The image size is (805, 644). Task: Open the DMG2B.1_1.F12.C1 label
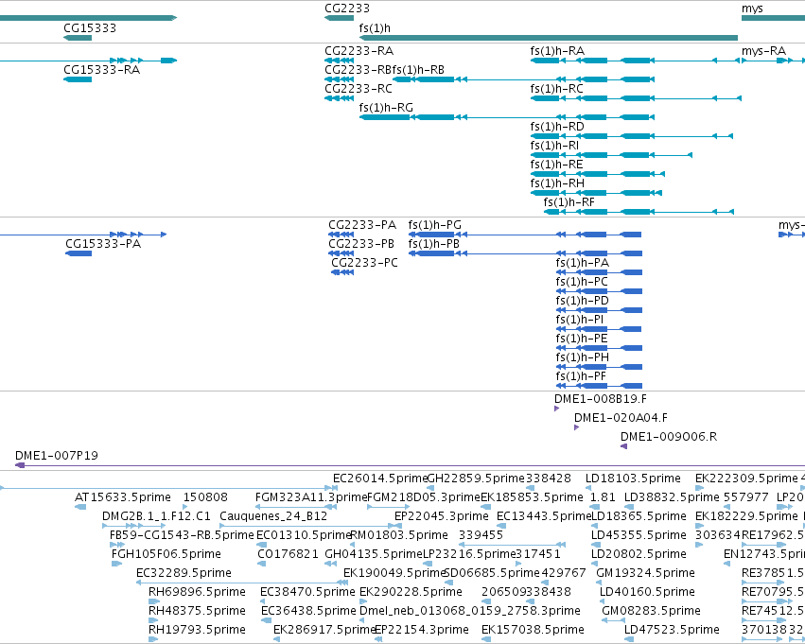coord(157,516)
